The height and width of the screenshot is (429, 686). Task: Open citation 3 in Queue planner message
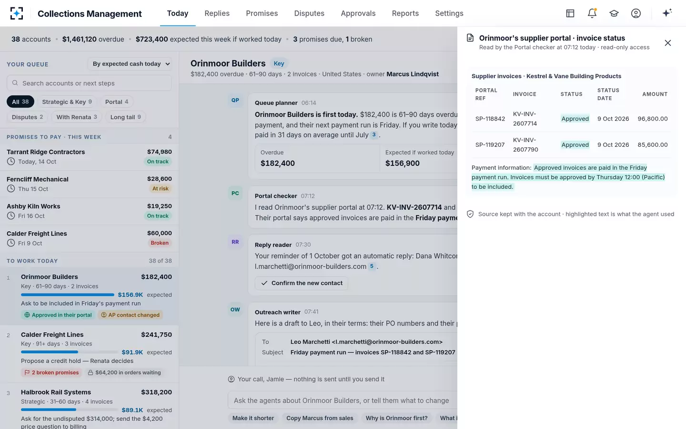tap(374, 135)
